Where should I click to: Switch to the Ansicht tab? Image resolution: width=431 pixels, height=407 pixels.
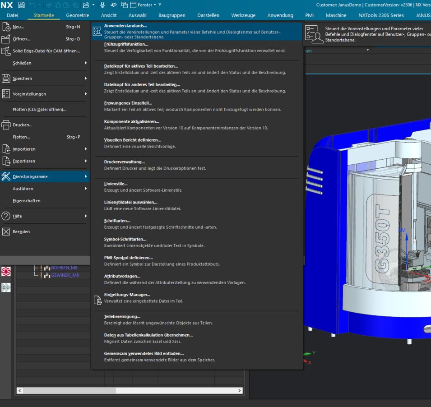point(109,15)
